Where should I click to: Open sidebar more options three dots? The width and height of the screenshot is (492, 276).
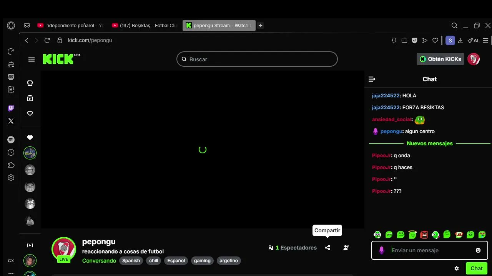click(x=11, y=273)
